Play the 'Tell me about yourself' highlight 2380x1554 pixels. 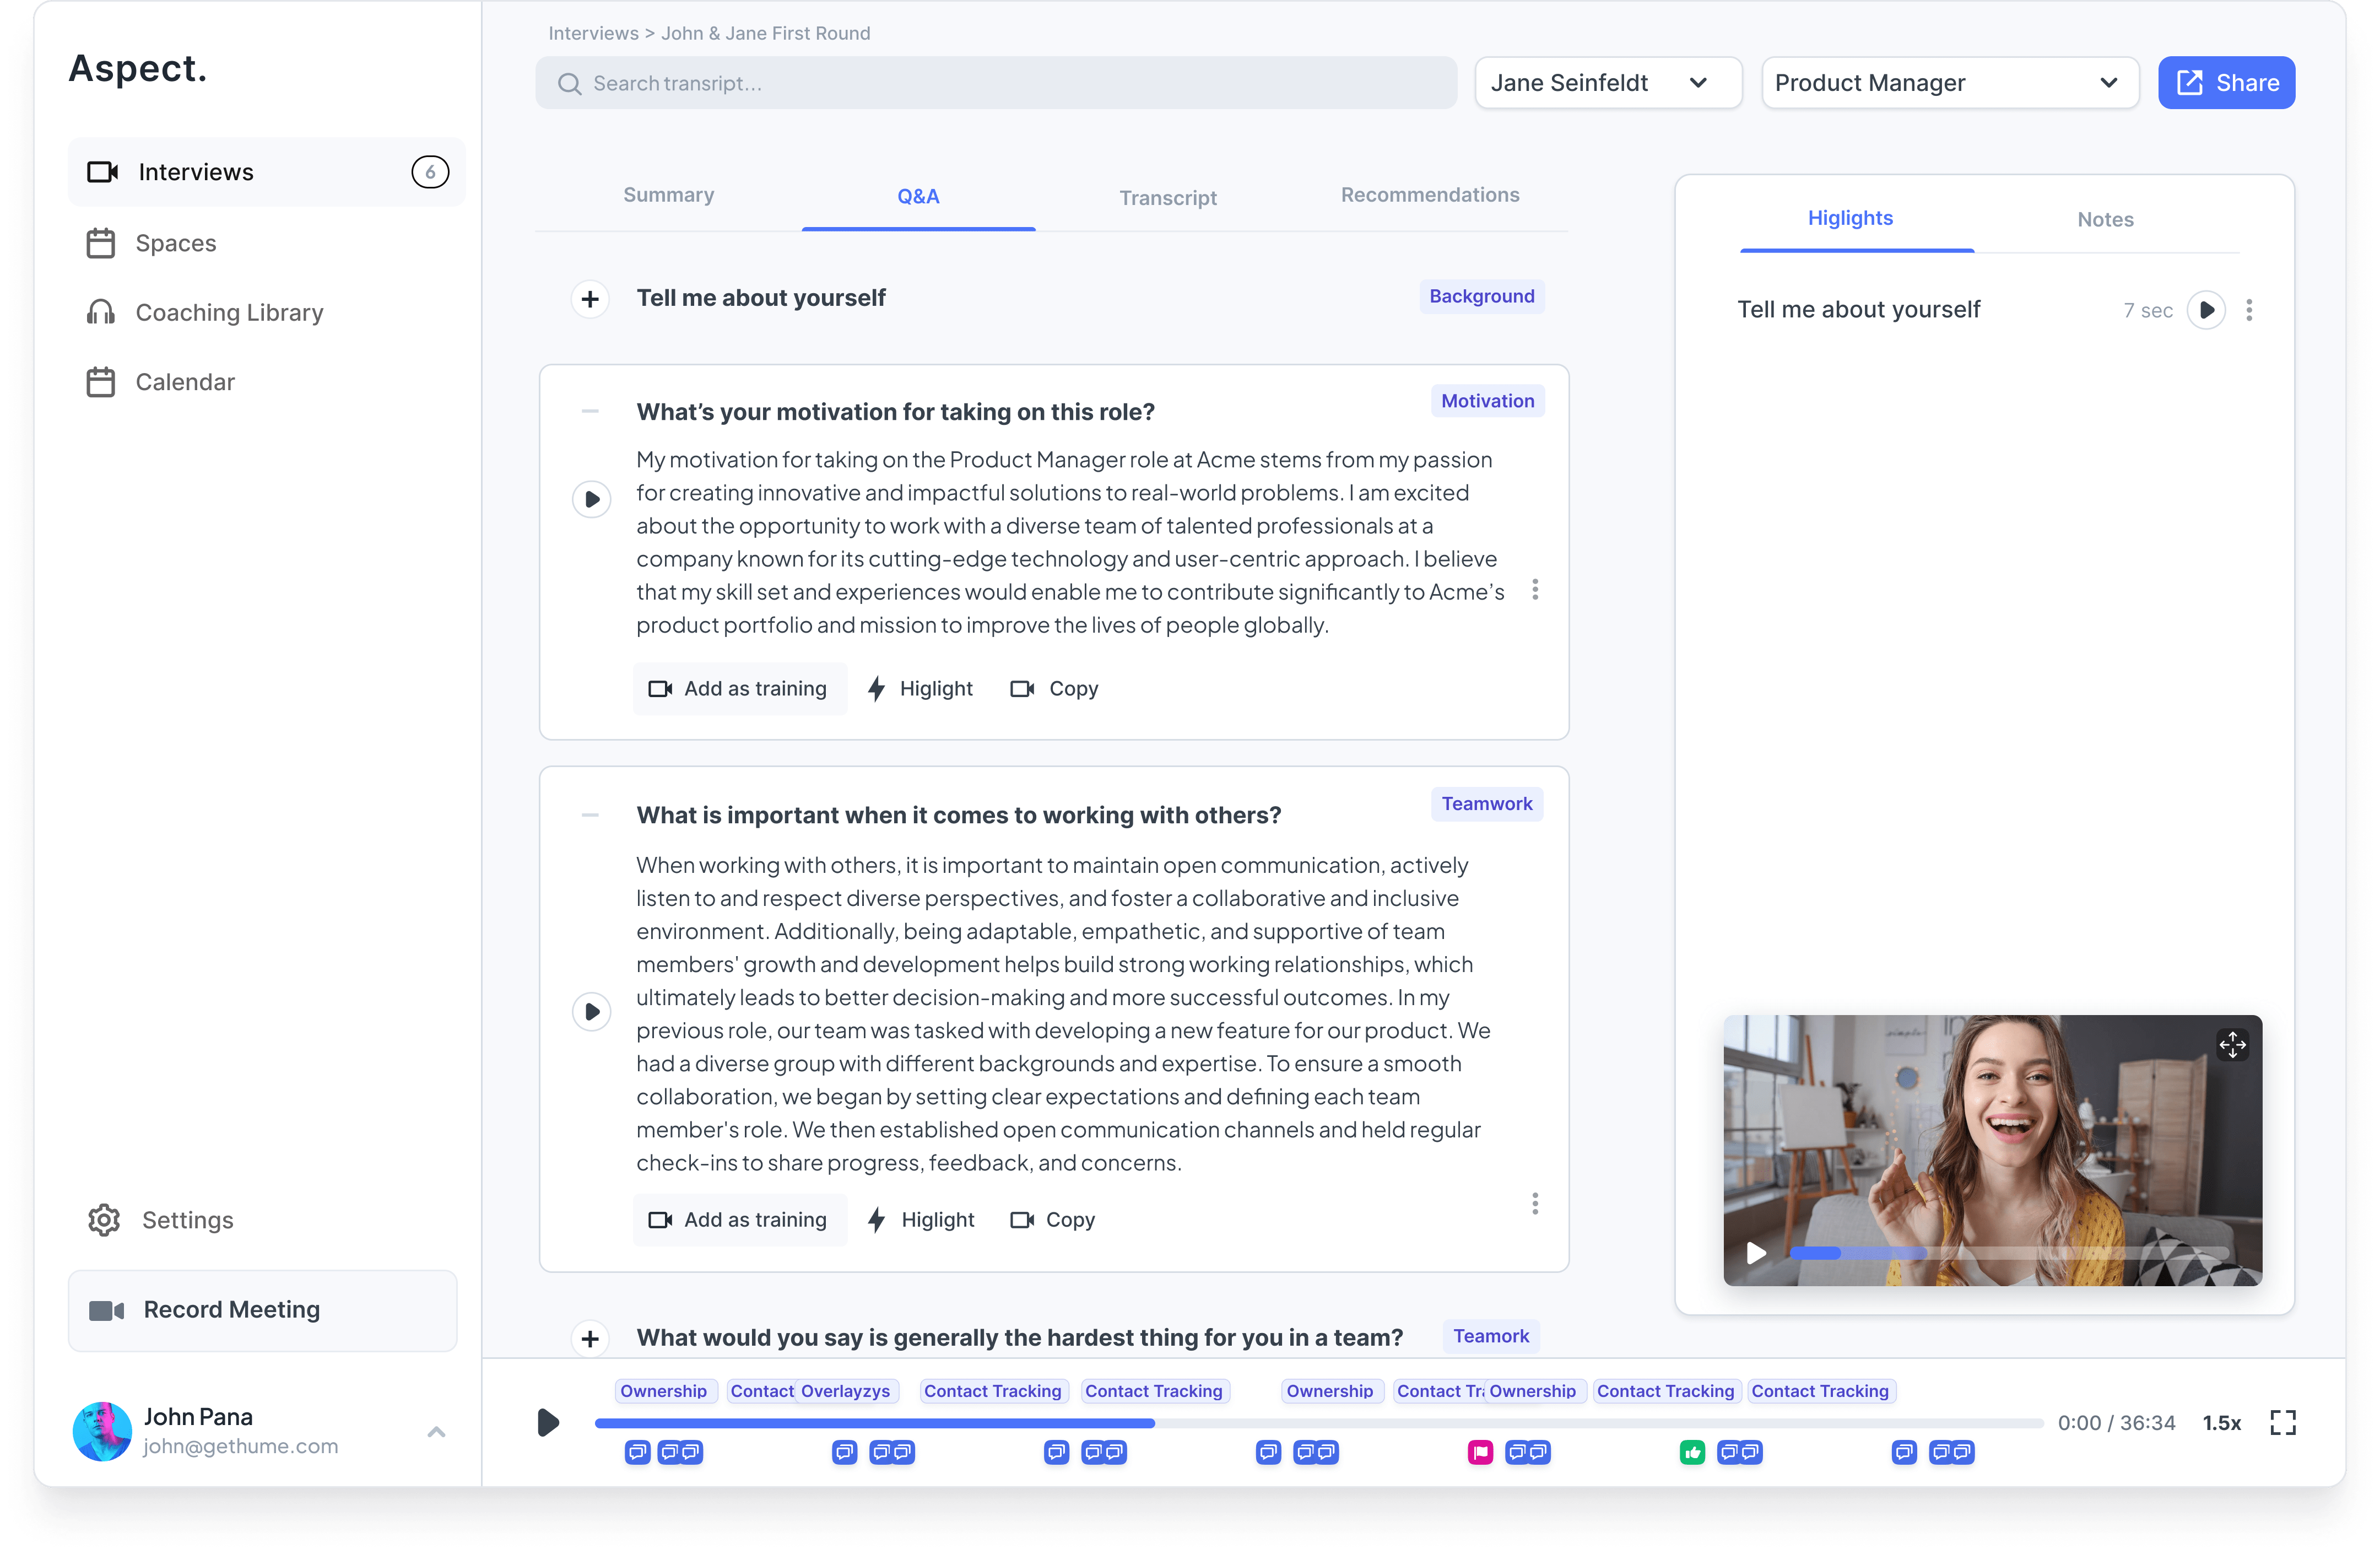pos(2208,310)
